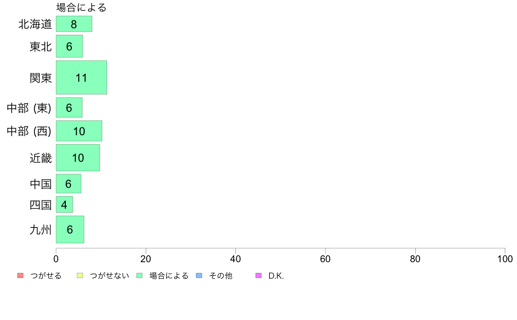Click the D.K. legend text

click(276, 276)
